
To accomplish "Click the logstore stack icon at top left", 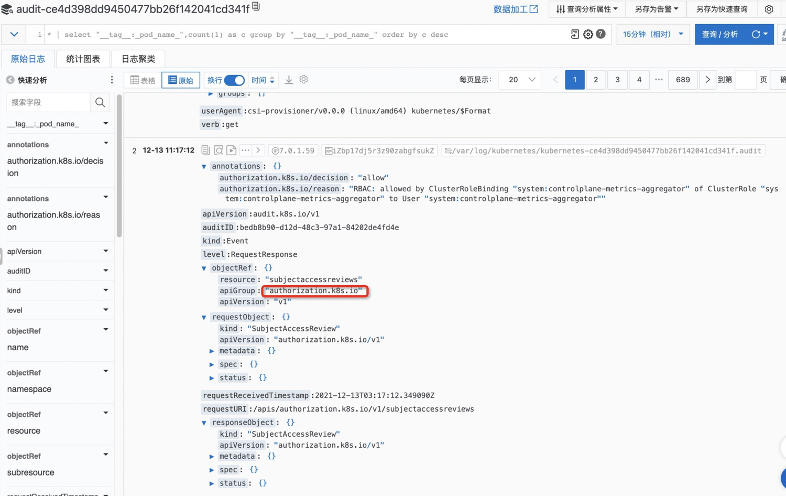I will pos(7,9).
